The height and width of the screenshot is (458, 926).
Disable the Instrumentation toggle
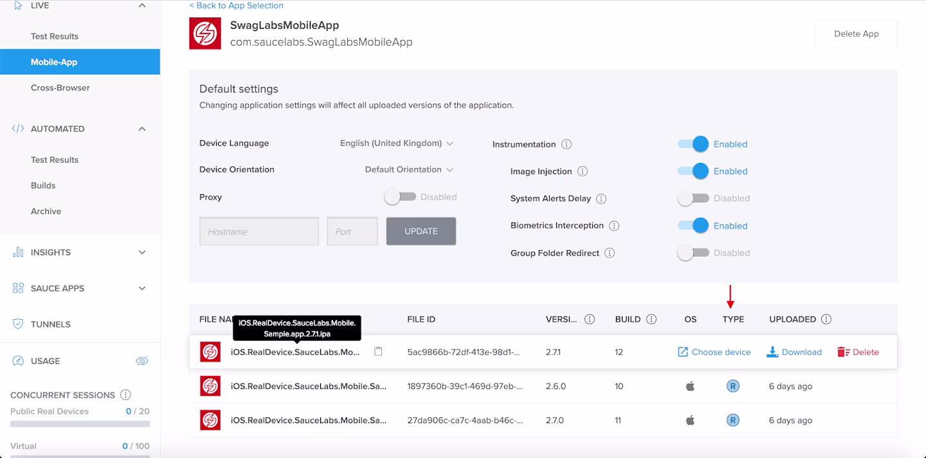click(693, 144)
